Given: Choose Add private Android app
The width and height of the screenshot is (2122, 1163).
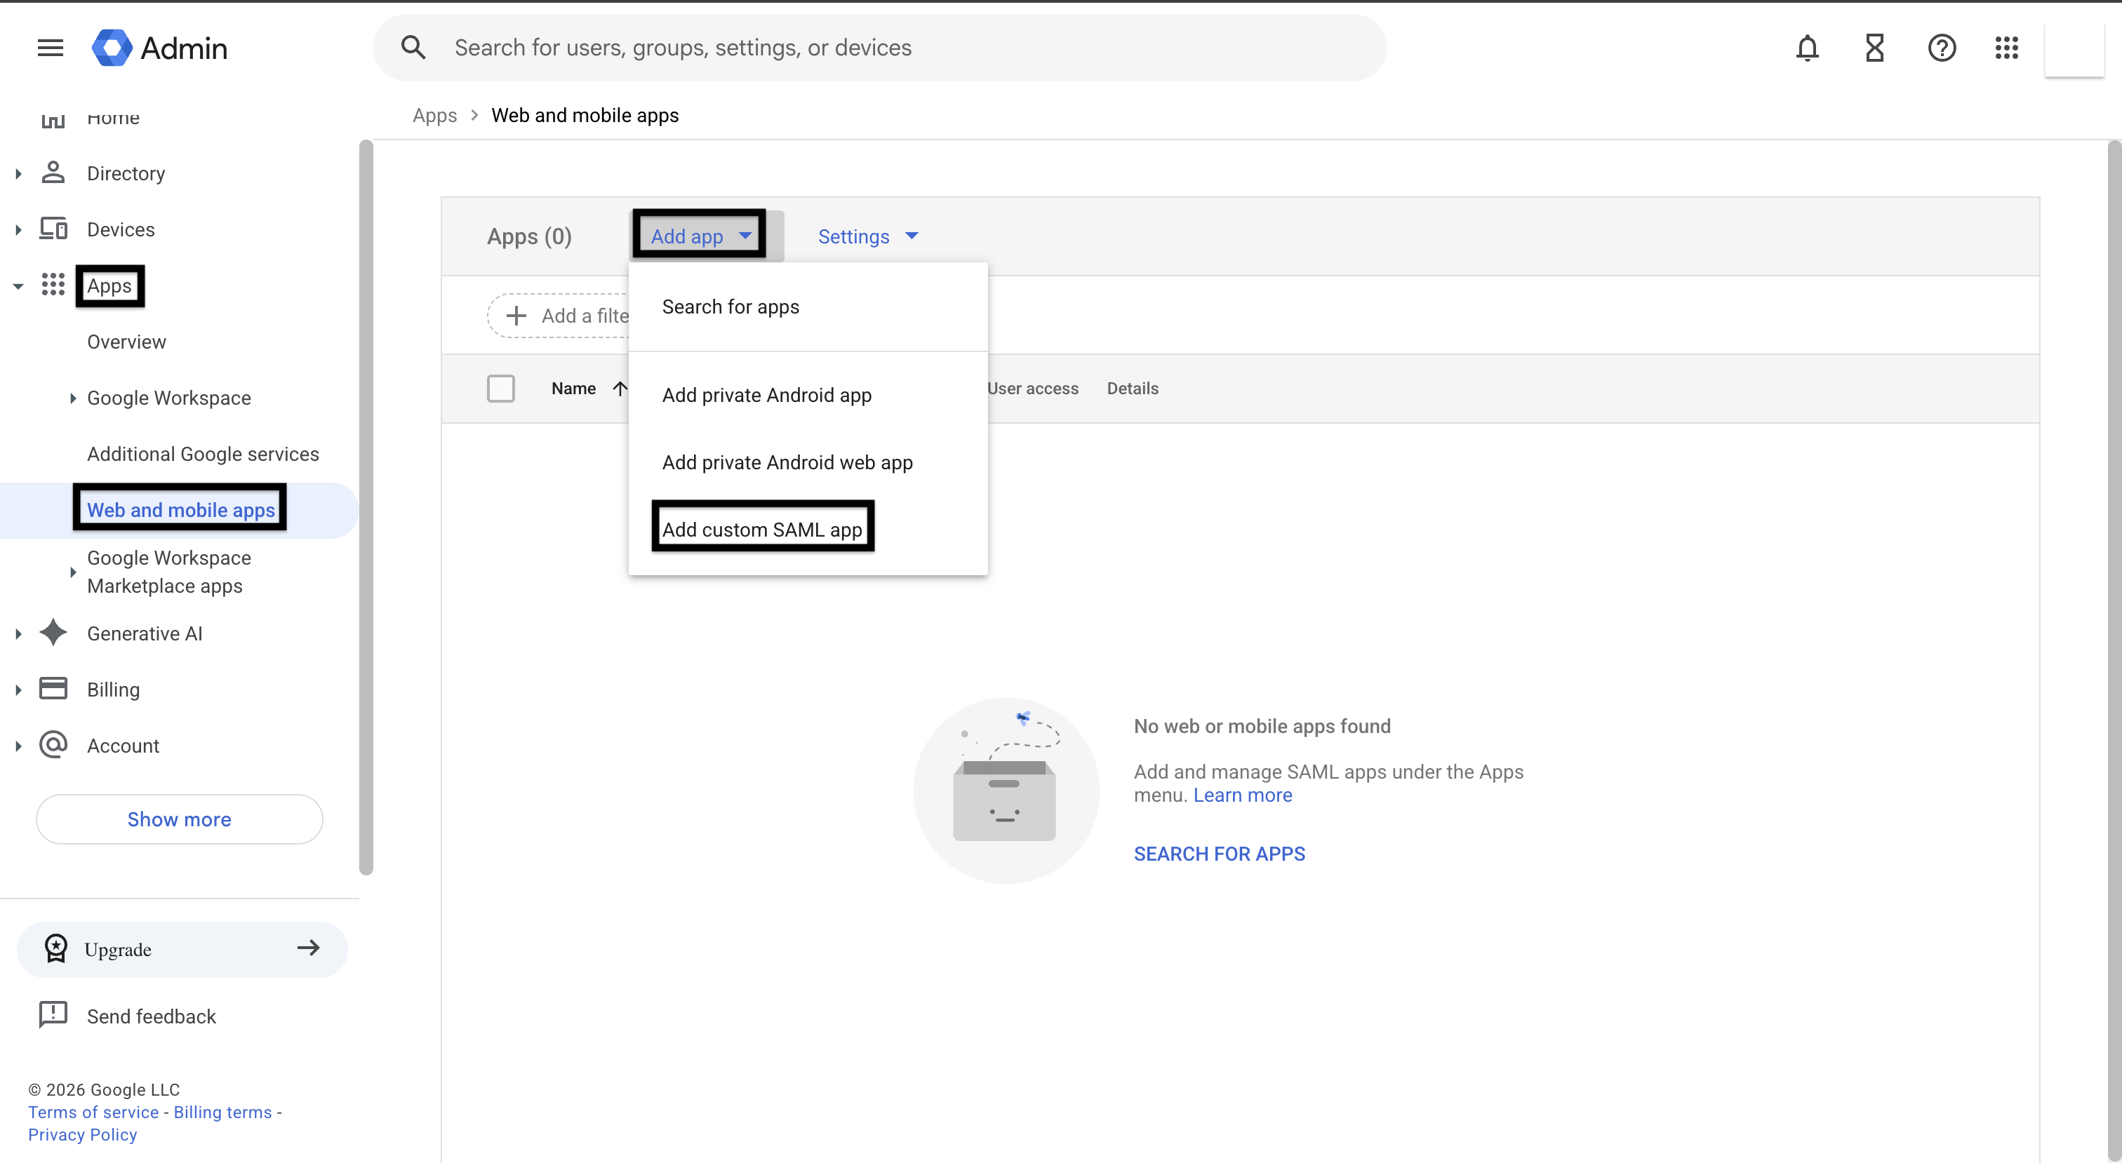Looking at the screenshot, I should pyautogui.click(x=808, y=394).
